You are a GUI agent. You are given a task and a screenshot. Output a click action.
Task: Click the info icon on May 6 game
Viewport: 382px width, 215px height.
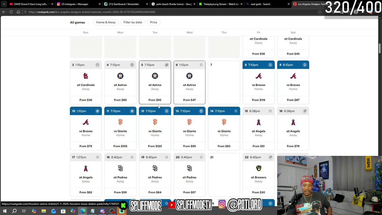[x=201, y=65]
